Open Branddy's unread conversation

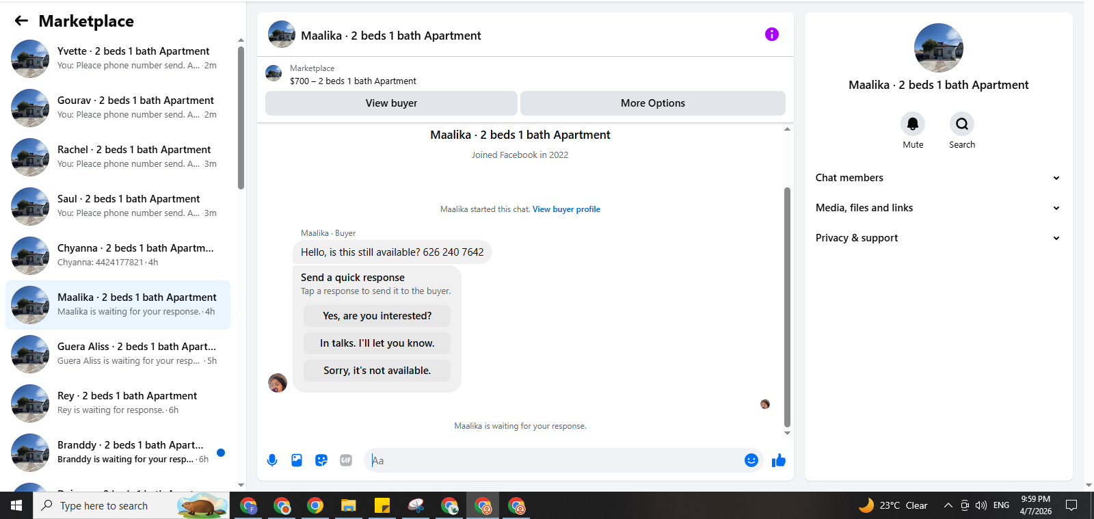[x=118, y=453]
